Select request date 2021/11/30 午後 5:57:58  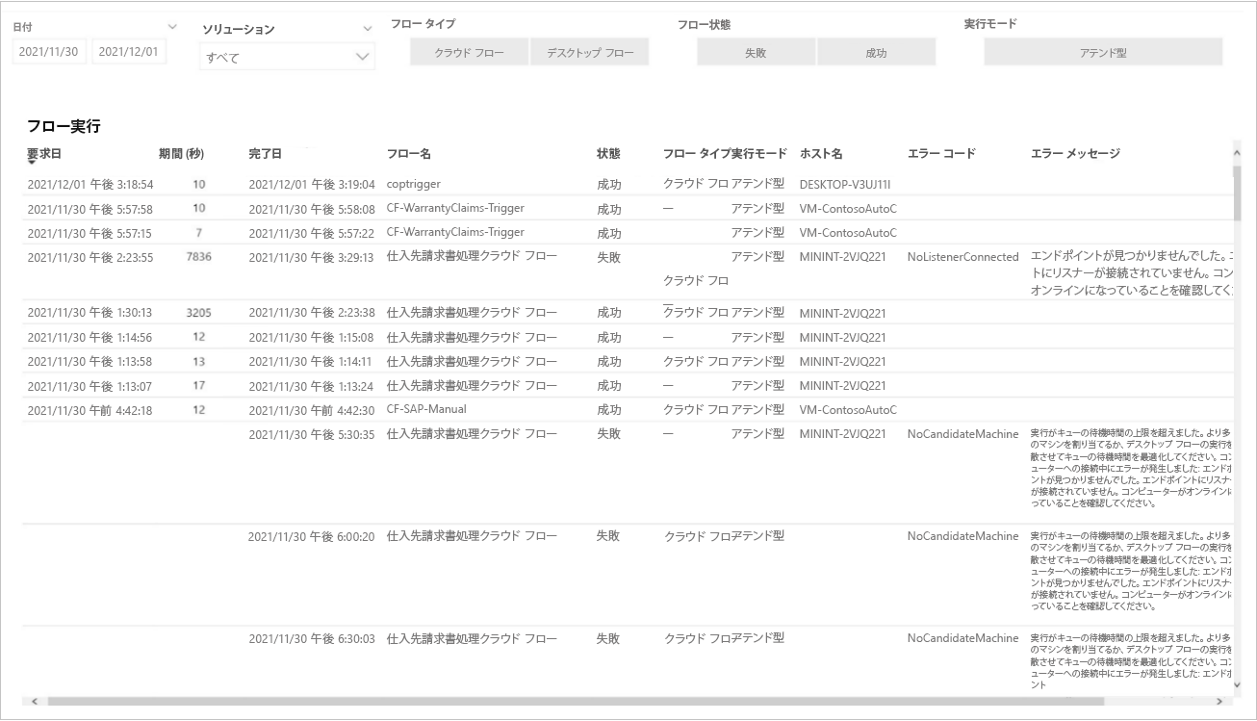click(90, 209)
